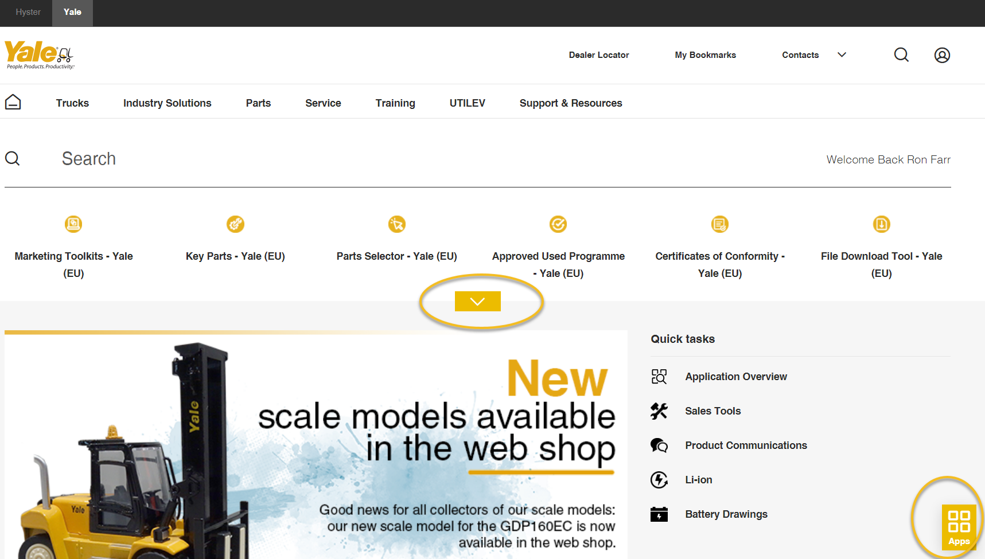Open Approved Used Programme - Yale (EU) link

tap(558, 264)
